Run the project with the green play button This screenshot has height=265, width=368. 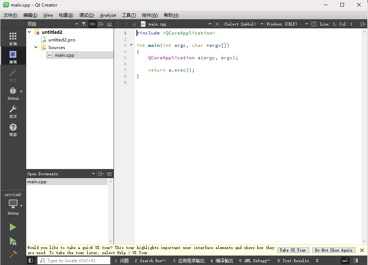click(13, 227)
